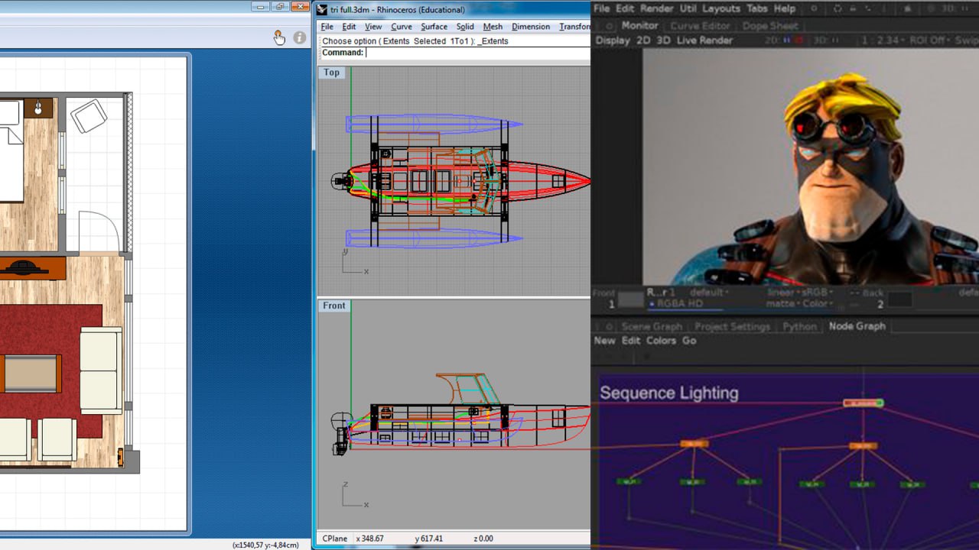
Task: Click the Sequence Lighting backdrop label
Action: click(669, 393)
